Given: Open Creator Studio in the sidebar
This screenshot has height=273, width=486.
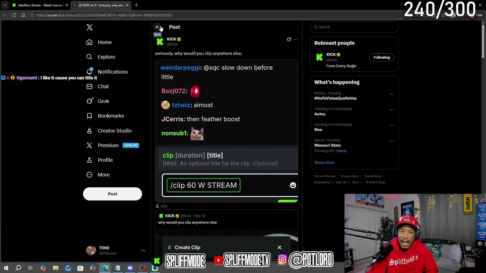Looking at the screenshot, I should click(x=109, y=130).
